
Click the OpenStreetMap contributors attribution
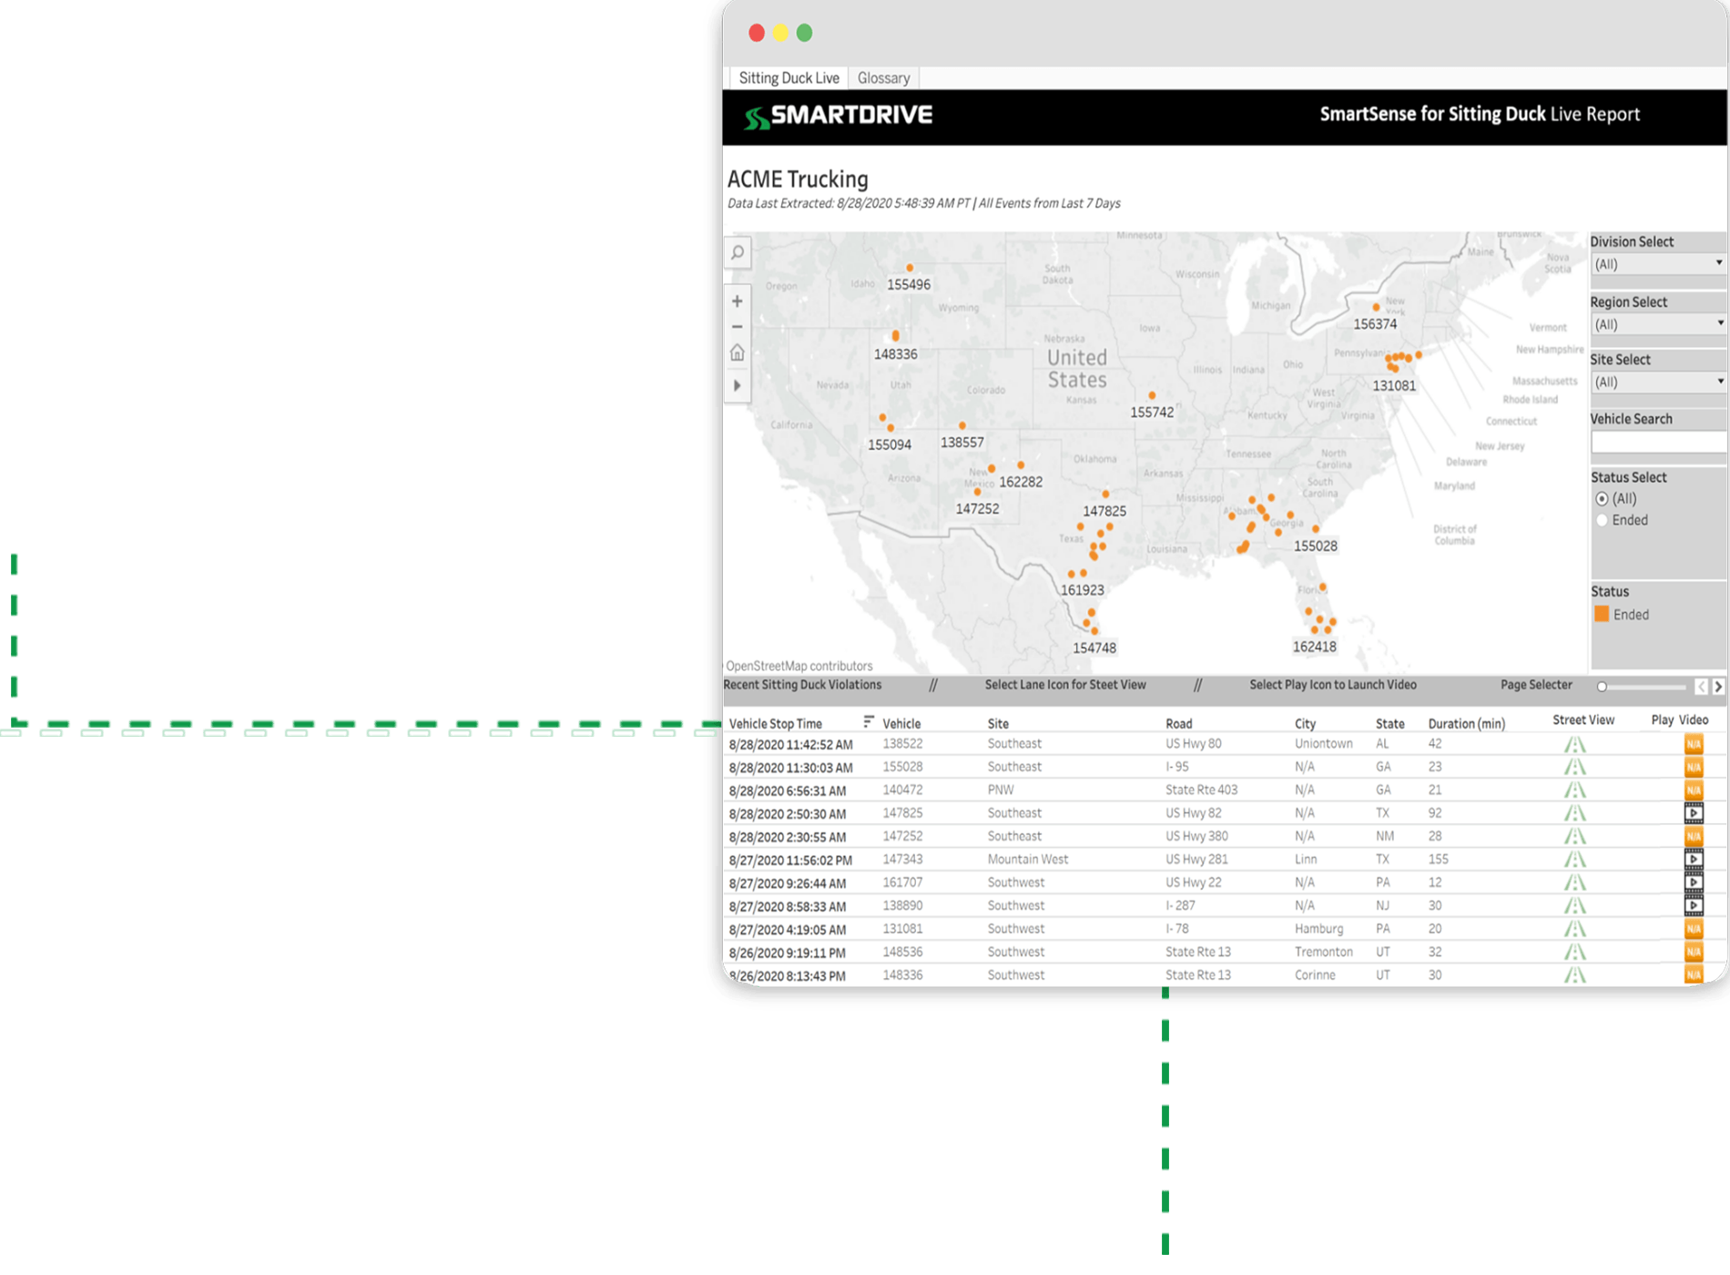coord(799,667)
